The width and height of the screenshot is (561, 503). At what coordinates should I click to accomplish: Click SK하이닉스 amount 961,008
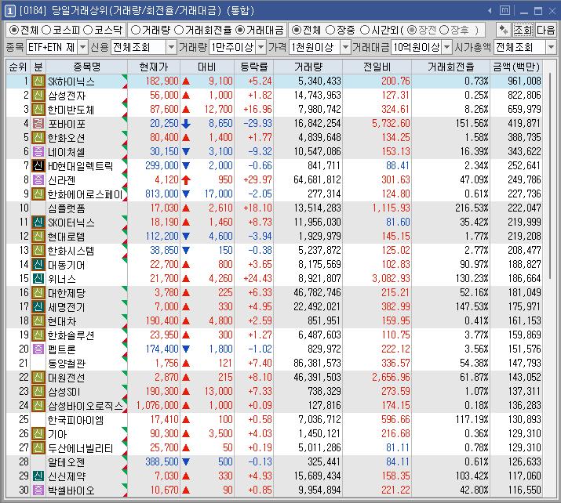pyautogui.click(x=524, y=81)
